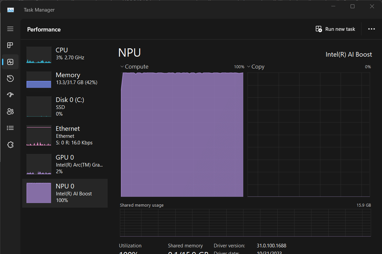Open the Users sidebar icon
This screenshot has height=254, width=382.
10,111
